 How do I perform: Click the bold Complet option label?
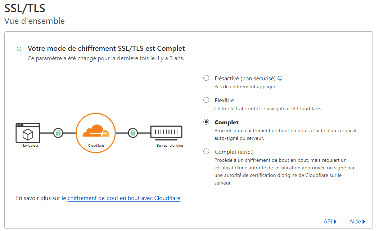coord(227,123)
